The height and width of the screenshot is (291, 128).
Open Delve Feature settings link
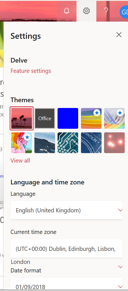point(31,71)
